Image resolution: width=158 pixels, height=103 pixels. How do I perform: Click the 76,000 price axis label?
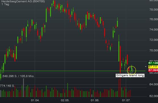153,19
